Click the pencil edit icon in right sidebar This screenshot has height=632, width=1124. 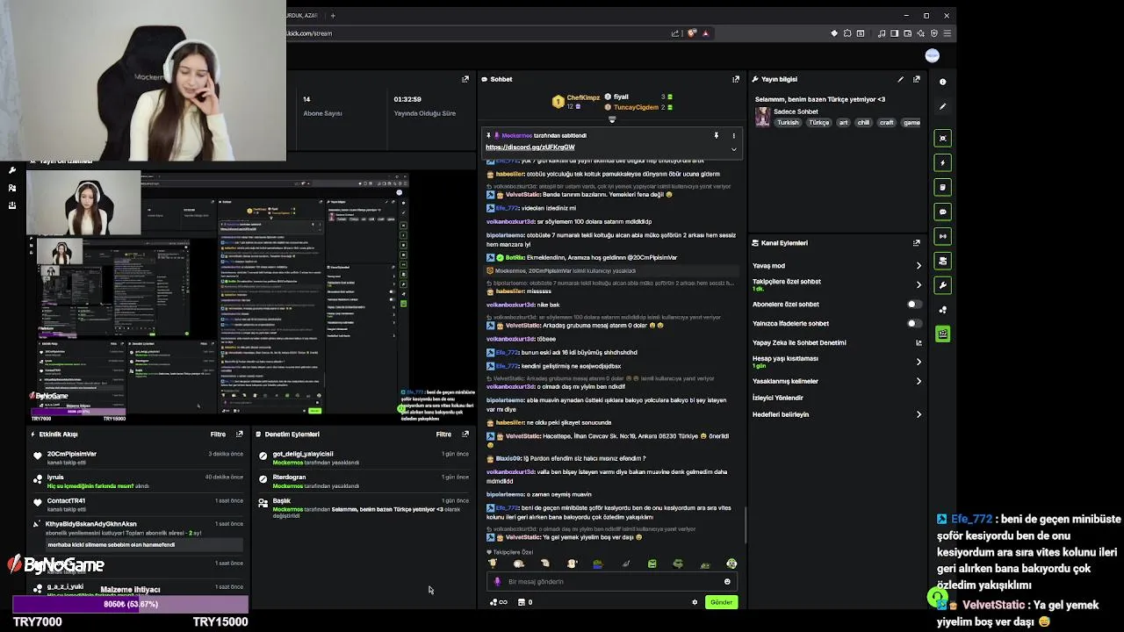tap(942, 107)
